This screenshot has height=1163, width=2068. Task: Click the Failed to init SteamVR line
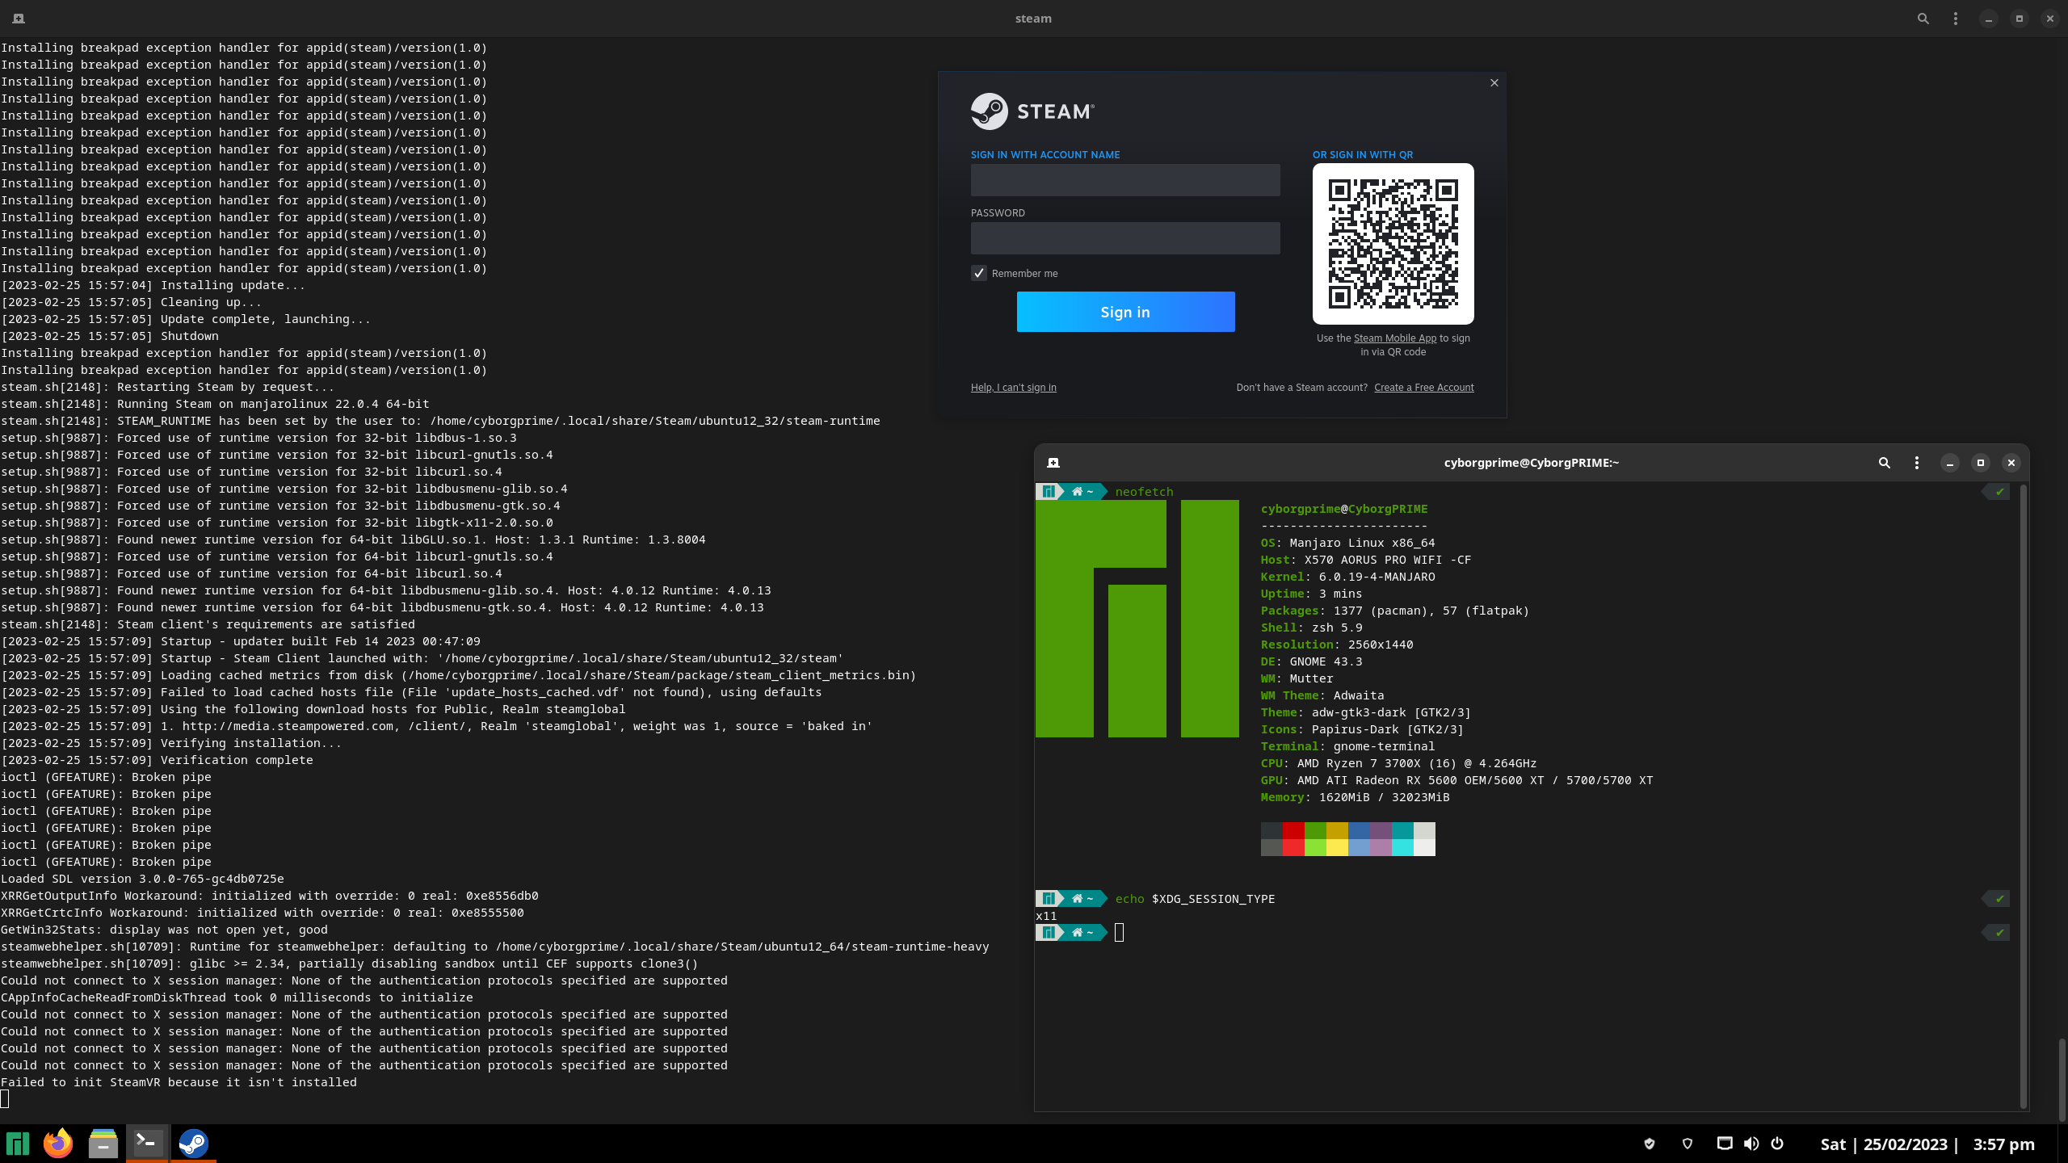179,1082
